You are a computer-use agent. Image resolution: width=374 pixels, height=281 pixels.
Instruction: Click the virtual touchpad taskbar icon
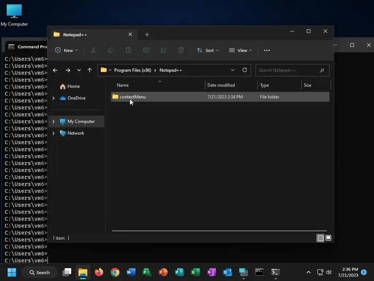[x=243, y=272]
